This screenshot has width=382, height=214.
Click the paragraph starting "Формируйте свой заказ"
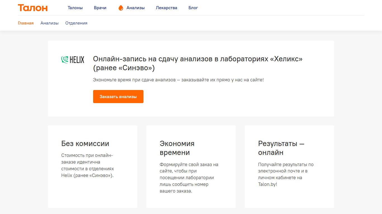tap(189, 178)
